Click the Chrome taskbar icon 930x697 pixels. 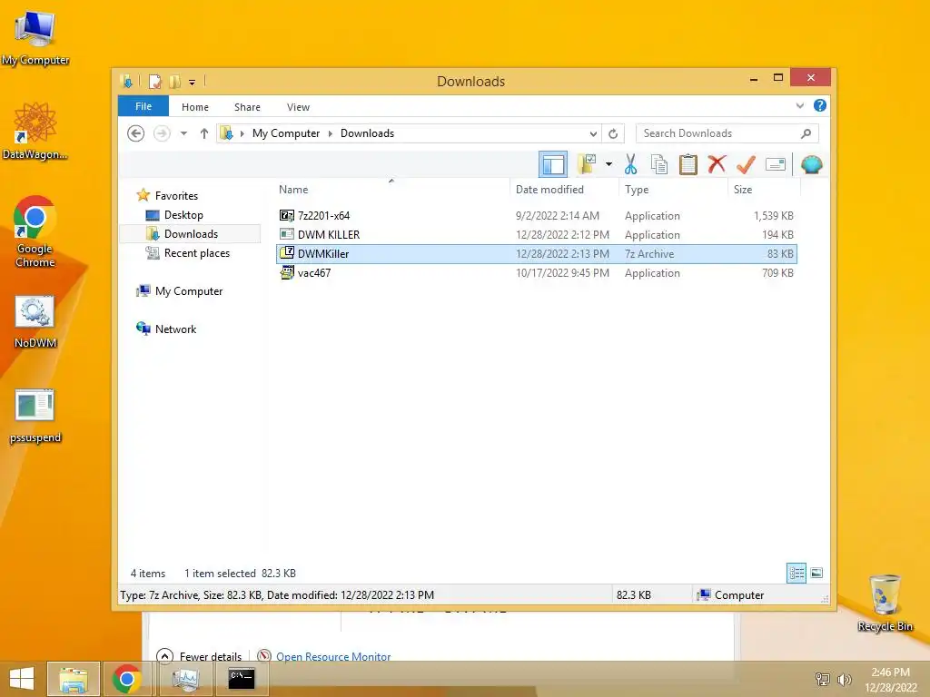click(x=127, y=679)
